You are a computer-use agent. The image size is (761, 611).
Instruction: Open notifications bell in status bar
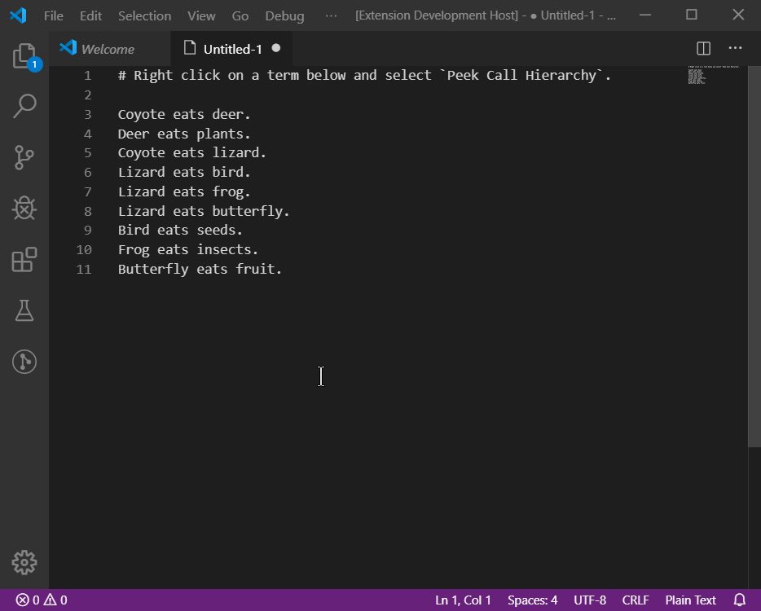[740, 600]
